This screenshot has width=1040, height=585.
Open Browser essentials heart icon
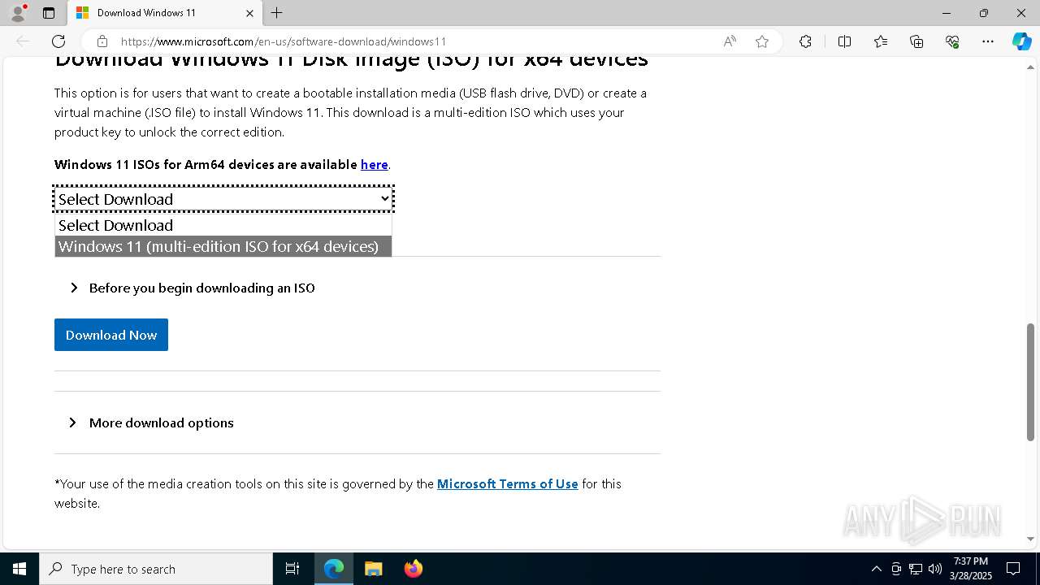pyautogui.click(x=952, y=41)
